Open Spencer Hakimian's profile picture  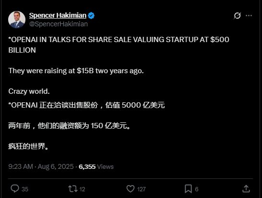[x=17, y=20]
